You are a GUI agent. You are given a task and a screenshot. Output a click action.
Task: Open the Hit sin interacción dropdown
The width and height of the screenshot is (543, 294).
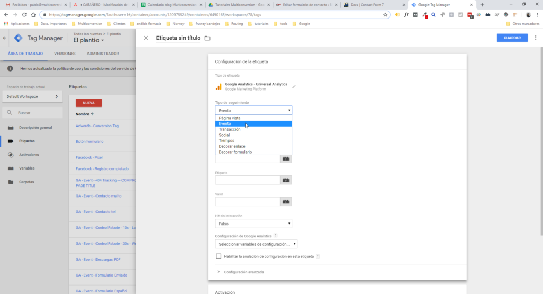[253, 224]
